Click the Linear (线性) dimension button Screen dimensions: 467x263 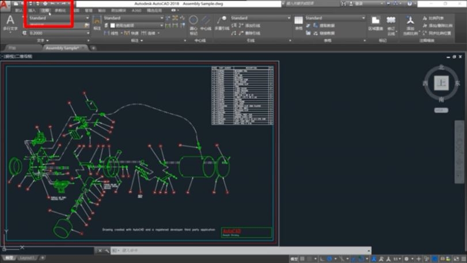(112, 33)
